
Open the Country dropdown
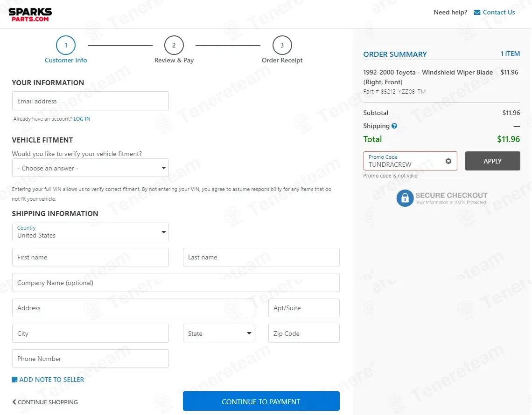pyautogui.click(x=90, y=232)
